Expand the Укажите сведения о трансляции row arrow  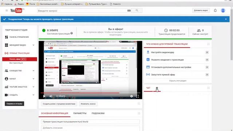coord(207,60)
